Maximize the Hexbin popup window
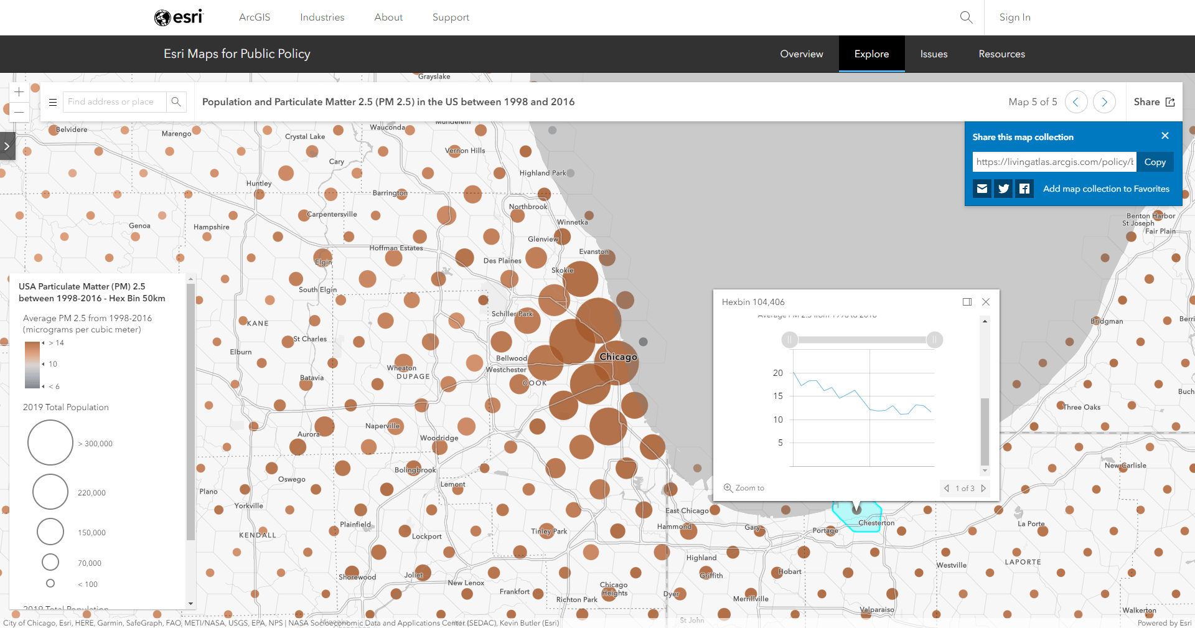The width and height of the screenshot is (1195, 628). click(x=967, y=302)
